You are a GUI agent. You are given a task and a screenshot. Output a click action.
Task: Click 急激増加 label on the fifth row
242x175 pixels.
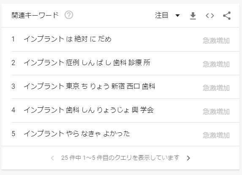(x=216, y=135)
